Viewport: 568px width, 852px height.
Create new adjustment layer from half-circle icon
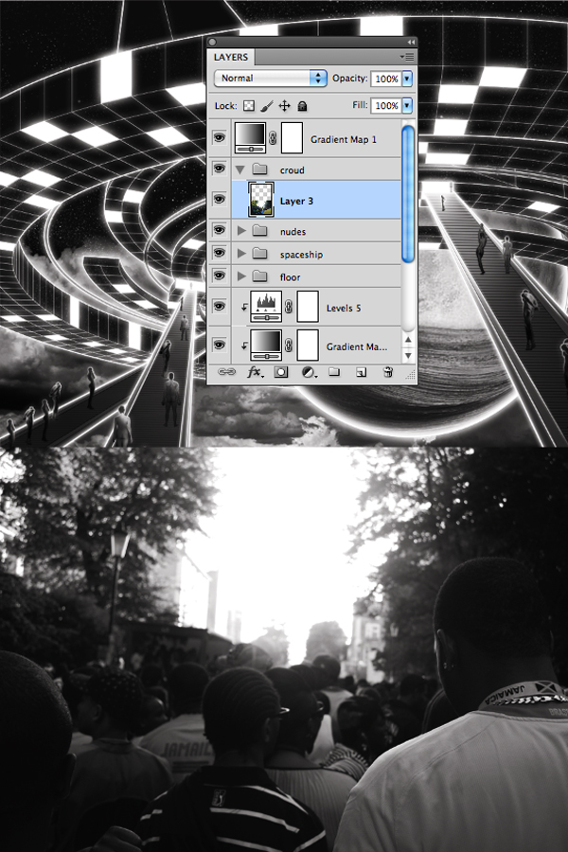[x=308, y=373]
